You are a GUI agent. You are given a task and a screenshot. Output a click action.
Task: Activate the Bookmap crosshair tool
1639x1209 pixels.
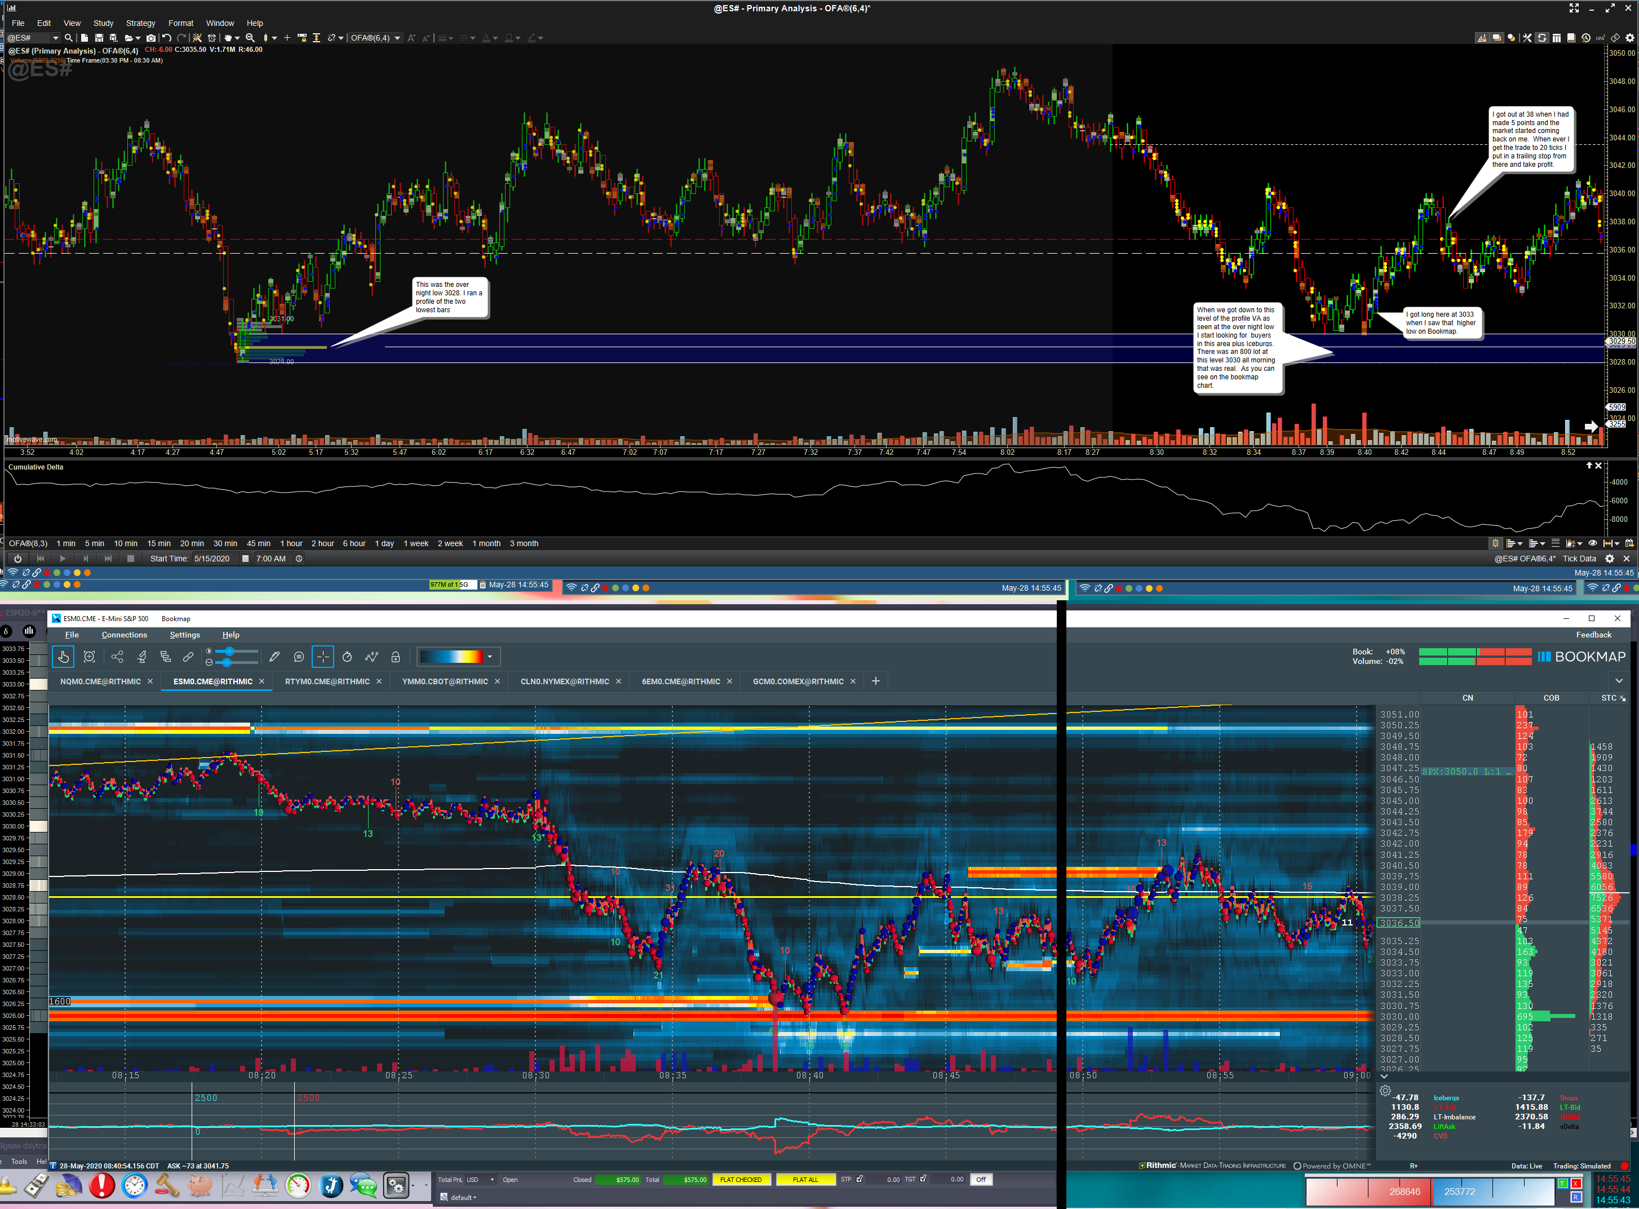[x=323, y=657]
